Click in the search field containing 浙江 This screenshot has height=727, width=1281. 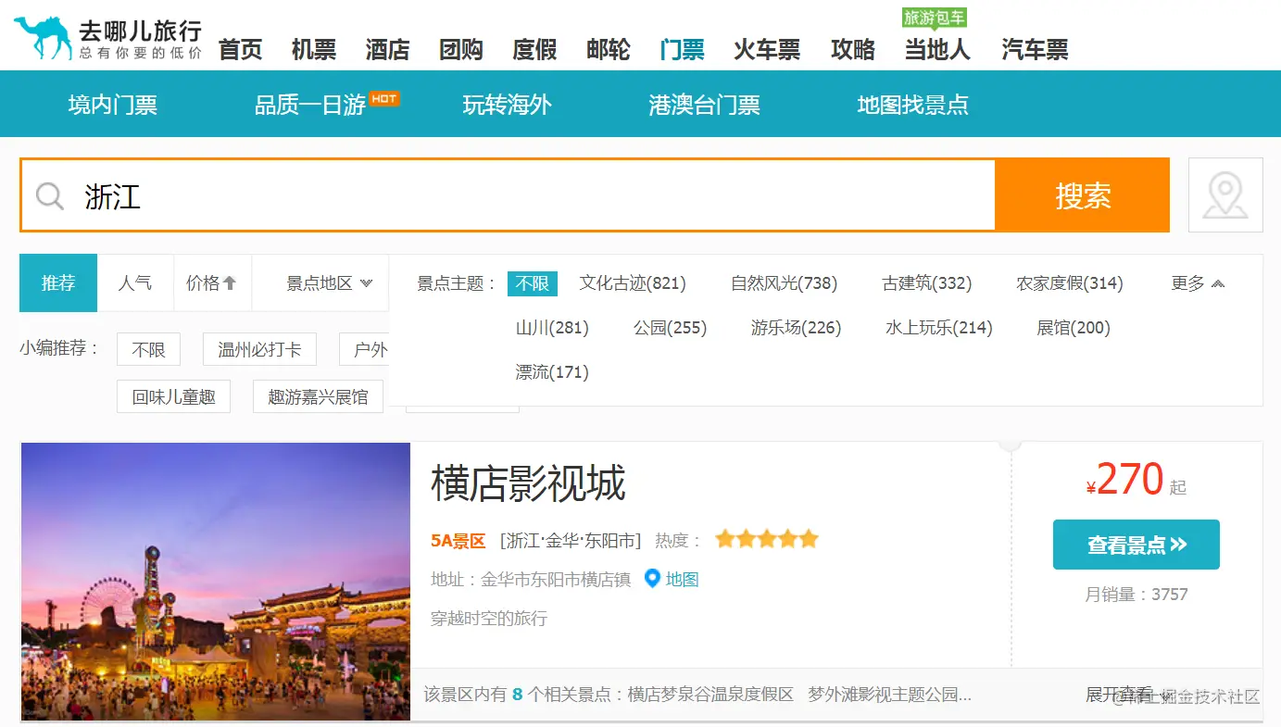click(x=509, y=195)
